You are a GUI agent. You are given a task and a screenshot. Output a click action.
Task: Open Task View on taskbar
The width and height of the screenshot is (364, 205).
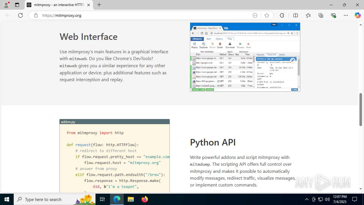pos(102,199)
